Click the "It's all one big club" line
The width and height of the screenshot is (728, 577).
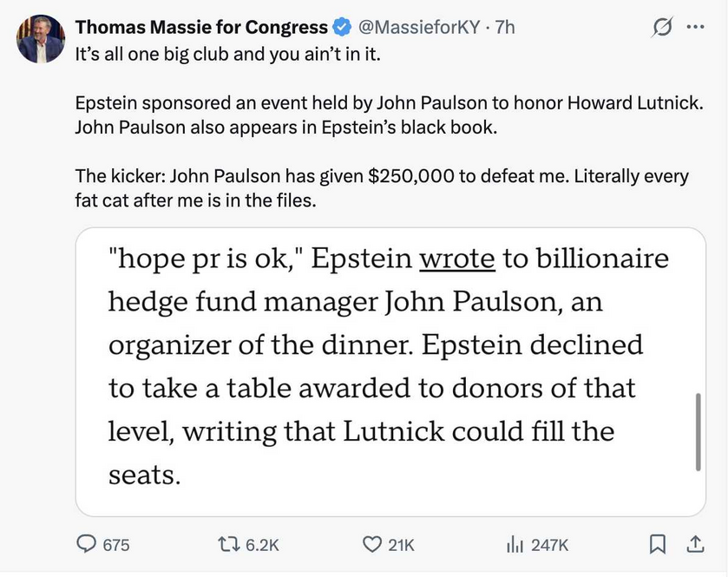(x=228, y=52)
